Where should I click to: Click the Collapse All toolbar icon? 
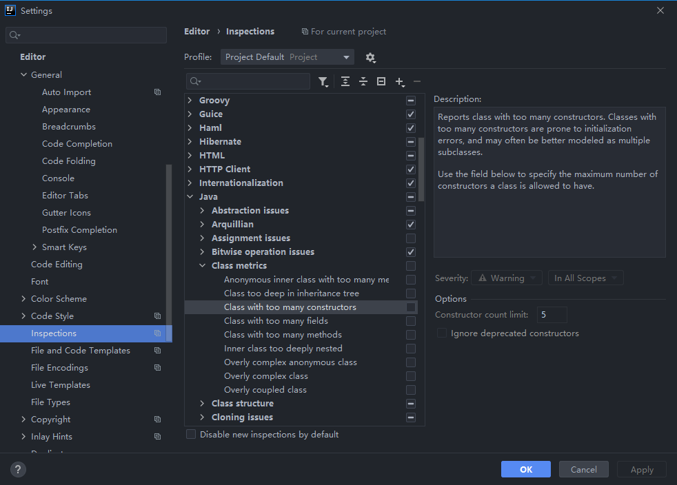[x=363, y=81]
